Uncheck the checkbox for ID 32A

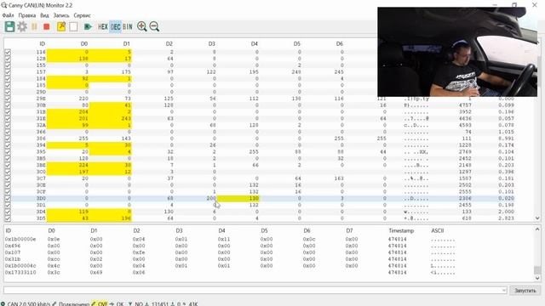coord(8,125)
